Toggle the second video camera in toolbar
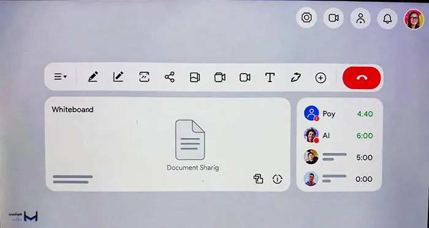Screen dimensions: 429x228 coord(245,77)
